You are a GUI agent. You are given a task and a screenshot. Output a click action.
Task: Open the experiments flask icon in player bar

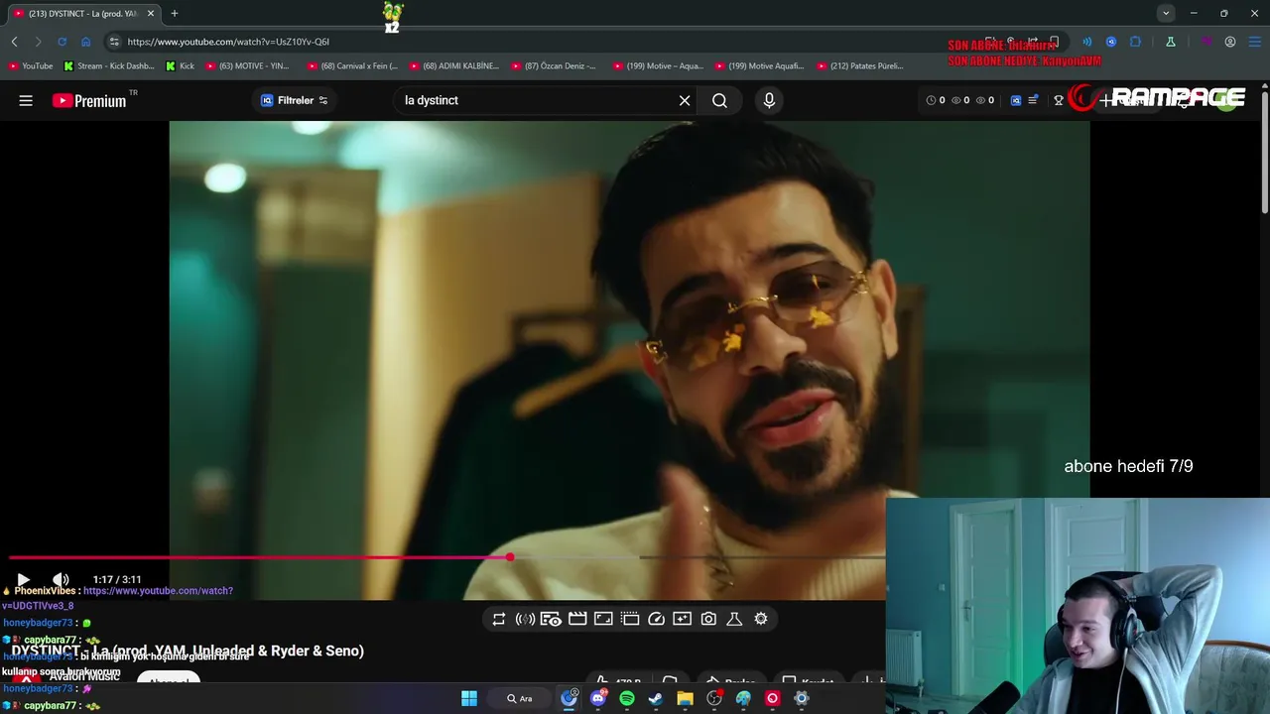[x=734, y=619]
